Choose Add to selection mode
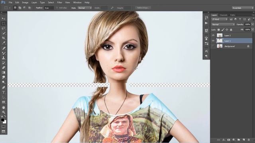Viewport: 255px width, 143px height. tap(20, 8)
